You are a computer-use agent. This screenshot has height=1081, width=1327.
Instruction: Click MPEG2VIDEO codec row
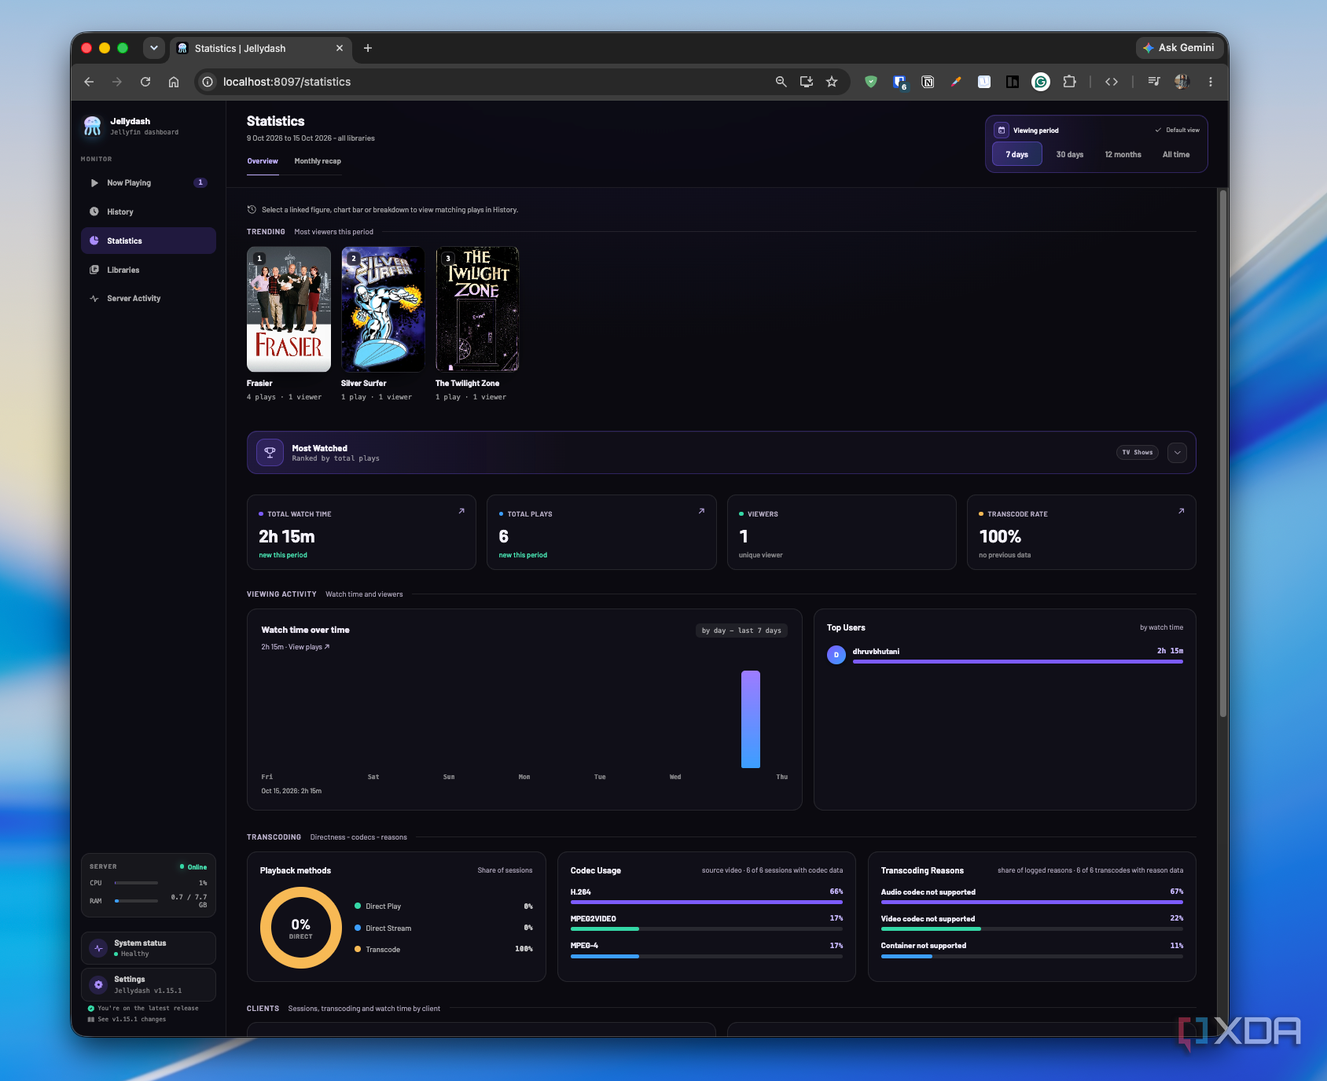pos(706,923)
